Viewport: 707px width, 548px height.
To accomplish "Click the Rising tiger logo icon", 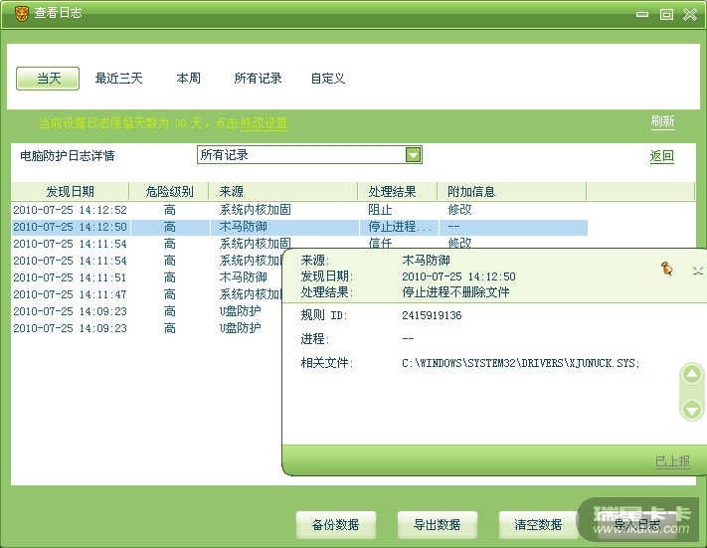I will click(21, 14).
